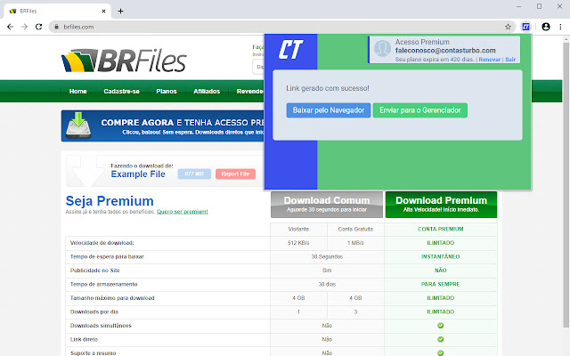
Task: Open the CT extension icon in toolbar
Action: point(525,27)
